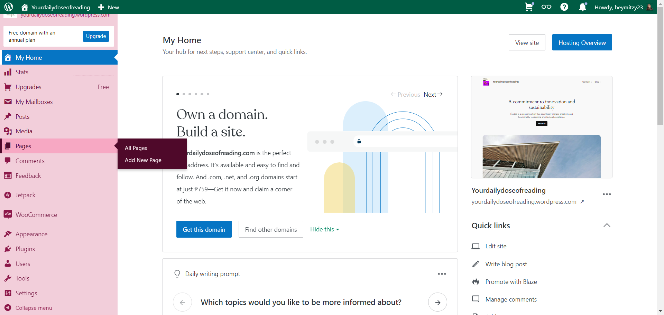Click the Collapse menu arrow icon
Image resolution: width=664 pixels, height=315 pixels.
pyautogui.click(x=8, y=308)
